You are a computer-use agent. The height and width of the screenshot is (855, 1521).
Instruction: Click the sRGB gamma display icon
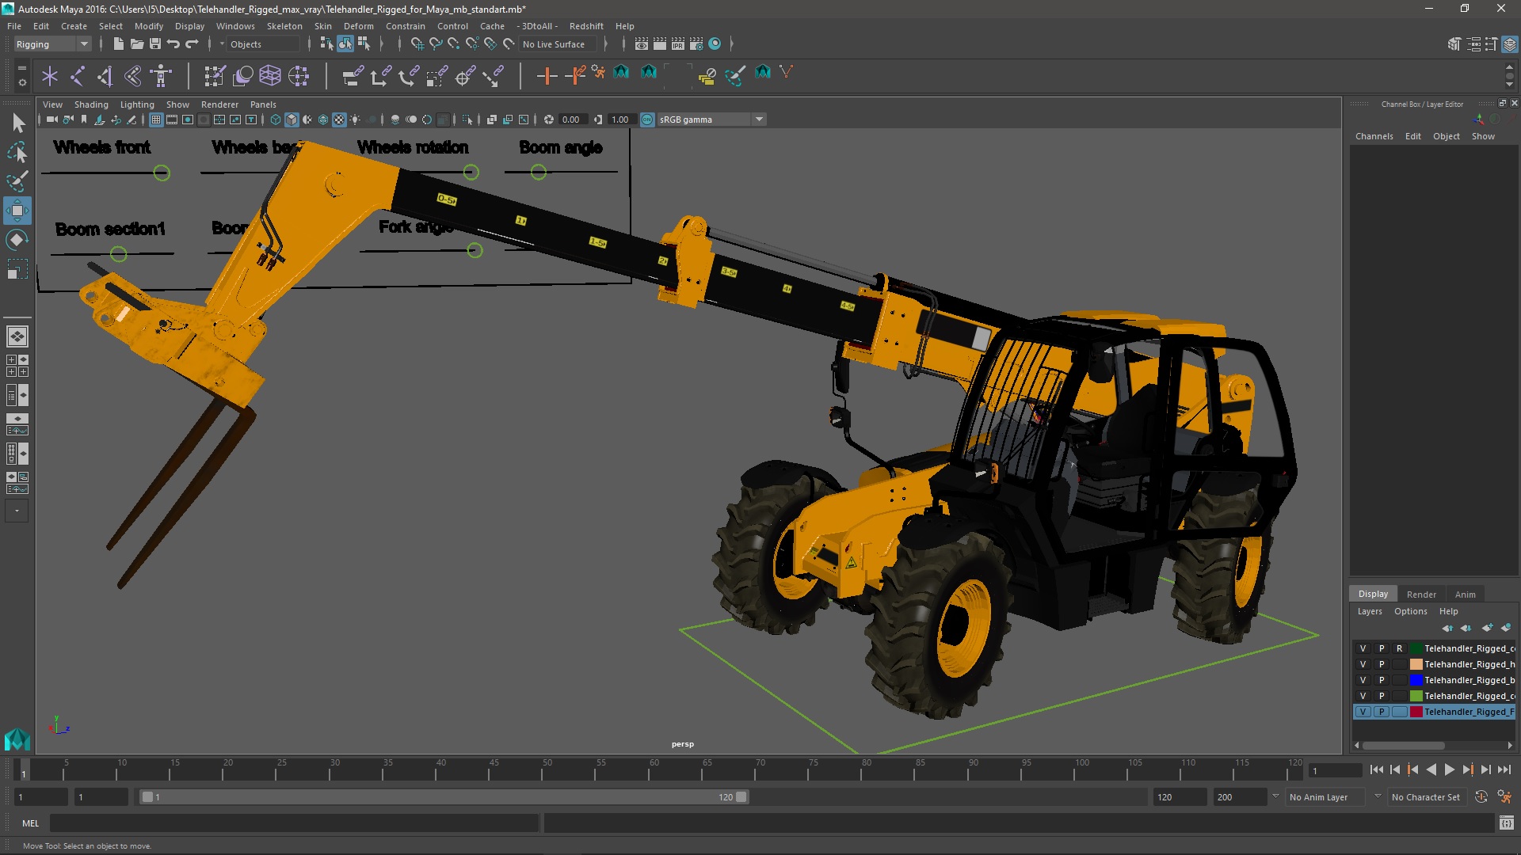click(x=645, y=119)
